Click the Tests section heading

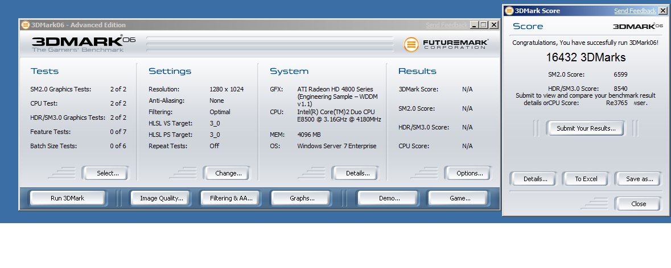pyautogui.click(x=44, y=72)
